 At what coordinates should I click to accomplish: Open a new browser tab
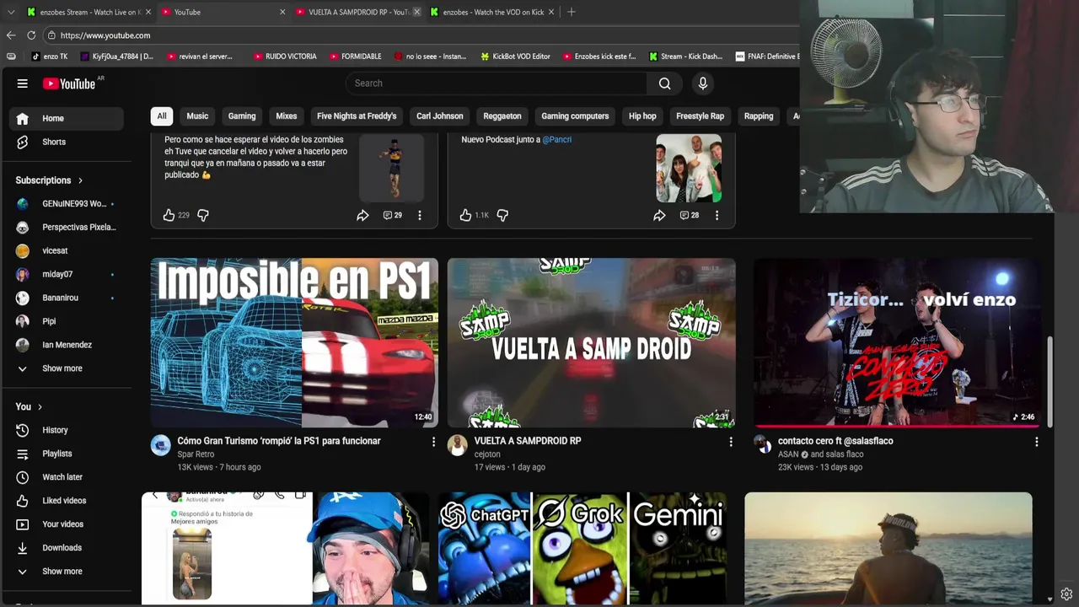click(x=571, y=12)
